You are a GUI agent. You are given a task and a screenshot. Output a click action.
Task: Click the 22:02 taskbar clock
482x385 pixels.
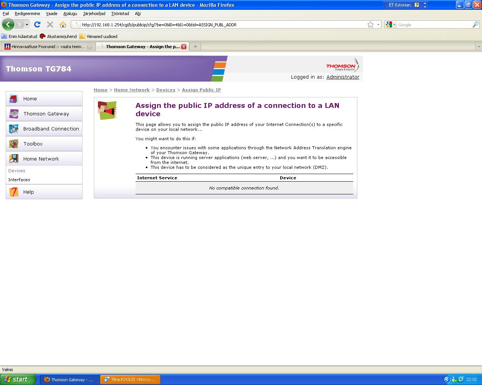pos(471,380)
